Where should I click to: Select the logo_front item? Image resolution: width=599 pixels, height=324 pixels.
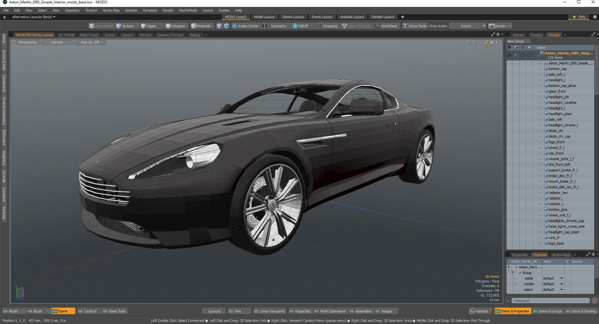tap(556, 142)
